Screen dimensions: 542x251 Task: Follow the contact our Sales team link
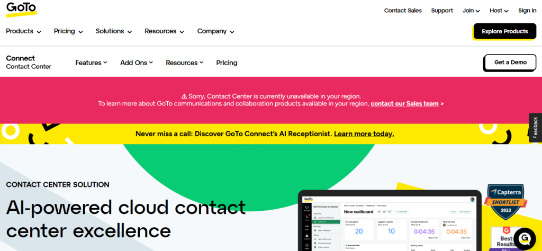(404, 104)
